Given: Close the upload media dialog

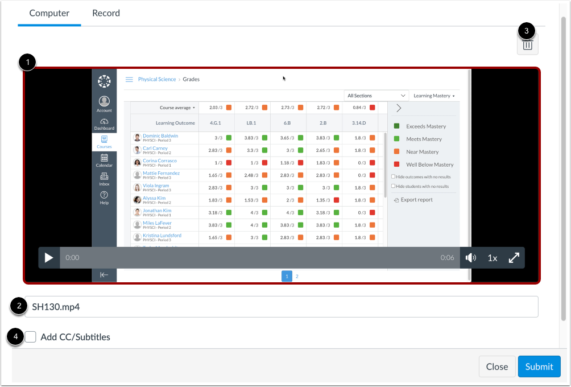Looking at the screenshot, I should [496, 367].
